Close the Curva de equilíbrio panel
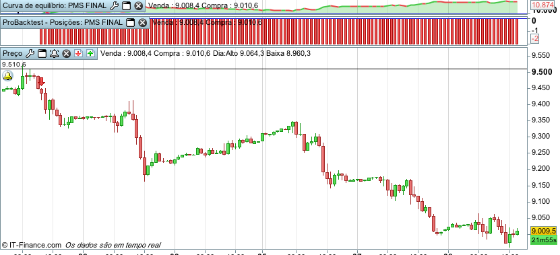This screenshot has width=560, height=255. 139,5
